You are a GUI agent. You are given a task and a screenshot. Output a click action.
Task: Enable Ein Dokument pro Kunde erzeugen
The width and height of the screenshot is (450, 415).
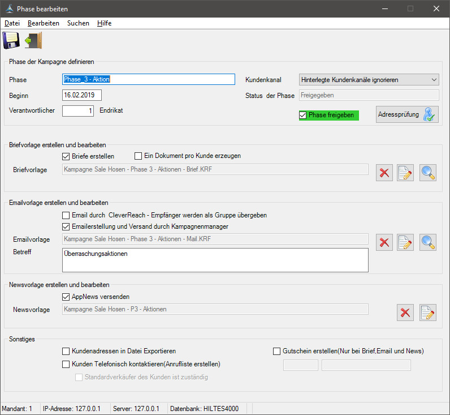coord(138,156)
